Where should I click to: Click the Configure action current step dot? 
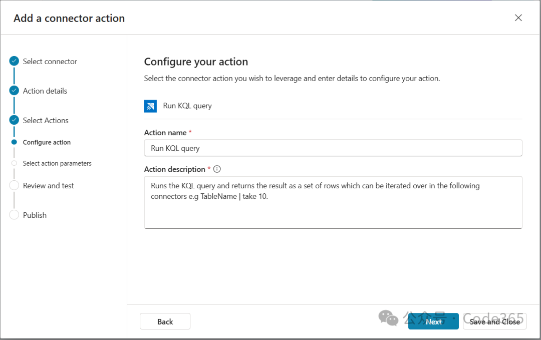pyautogui.click(x=14, y=142)
